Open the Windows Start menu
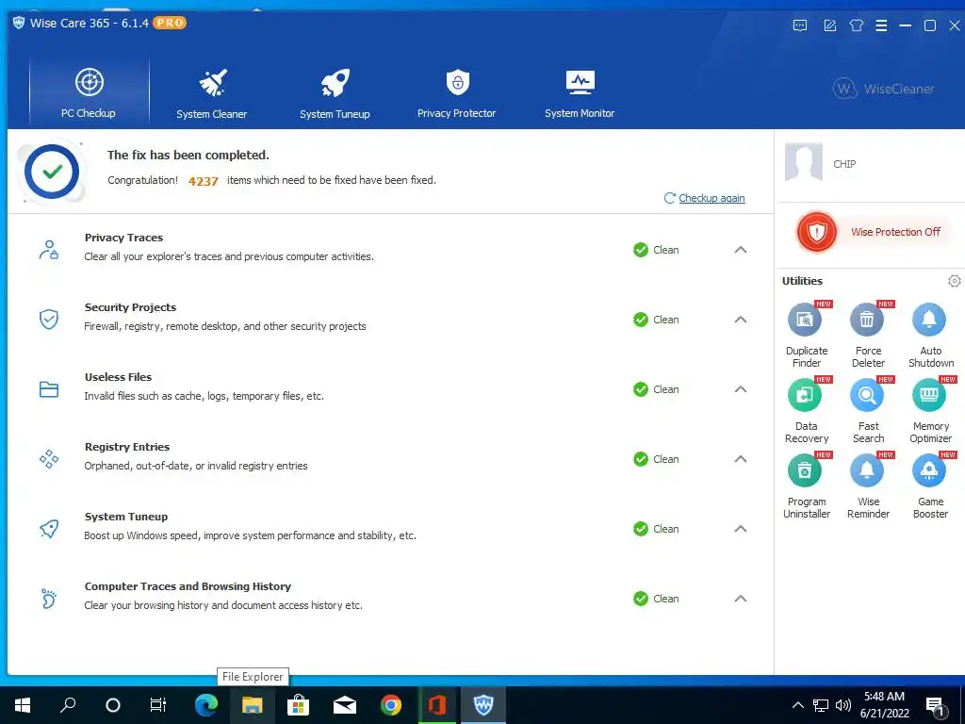 tap(23, 705)
